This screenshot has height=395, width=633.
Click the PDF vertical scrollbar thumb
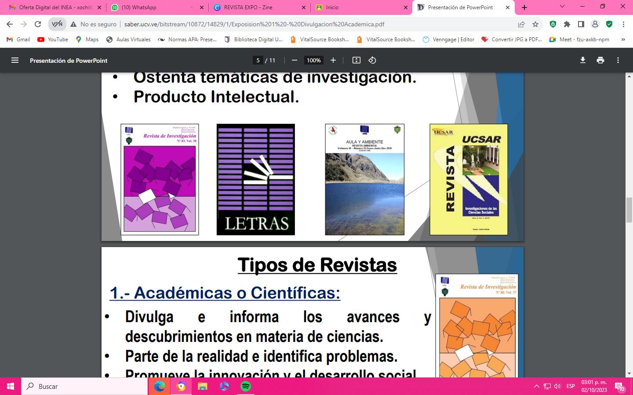(629, 211)
